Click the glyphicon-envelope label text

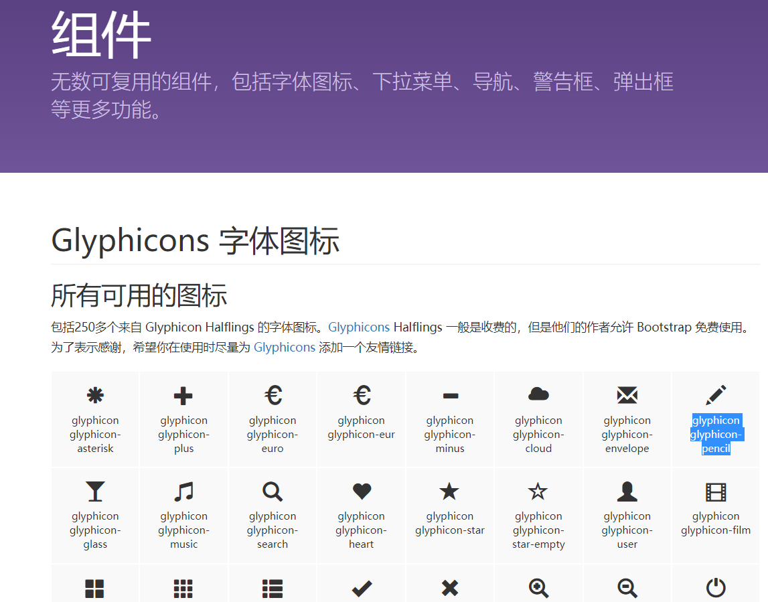[x=627, y=434]
